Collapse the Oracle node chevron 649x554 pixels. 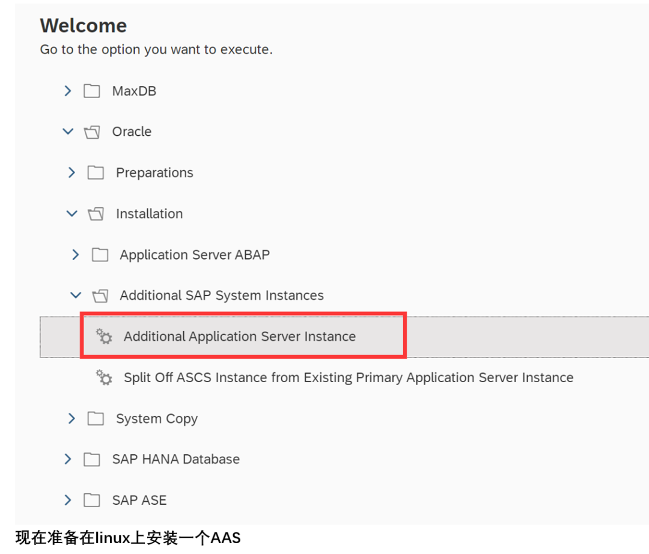point(68,132)
